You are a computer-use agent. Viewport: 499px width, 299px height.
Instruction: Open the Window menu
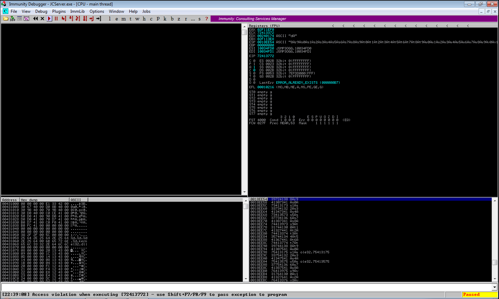pos(117,11)
